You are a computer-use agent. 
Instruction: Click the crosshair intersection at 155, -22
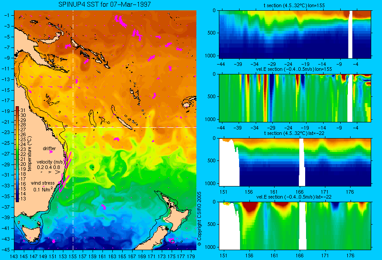[73, 127]
